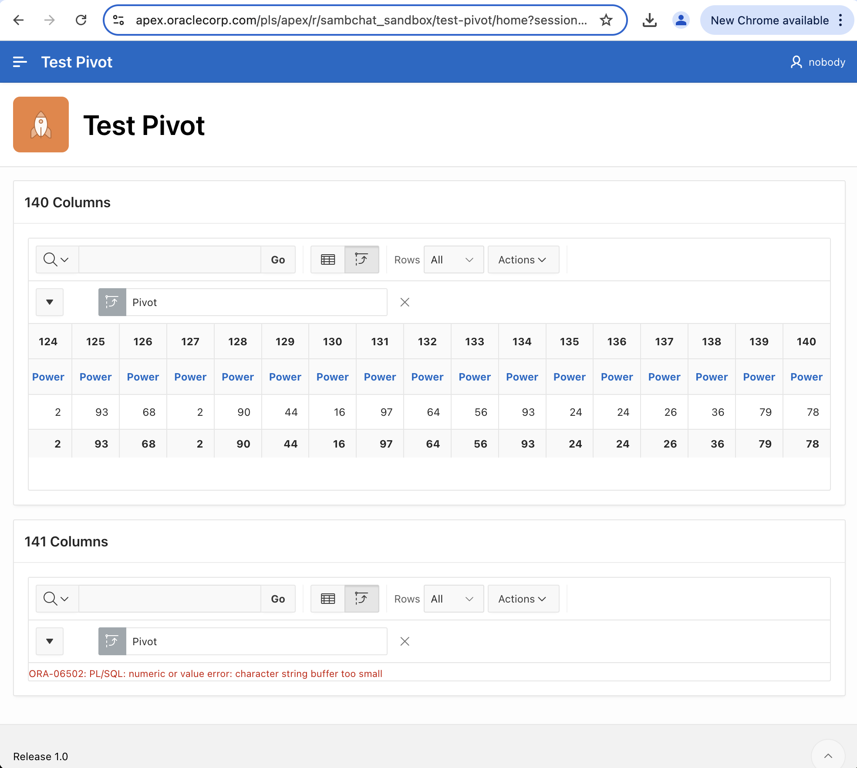857x768 pixels.
Task: Open the hamburger navigation menu
Action: (x=20, y=62)
